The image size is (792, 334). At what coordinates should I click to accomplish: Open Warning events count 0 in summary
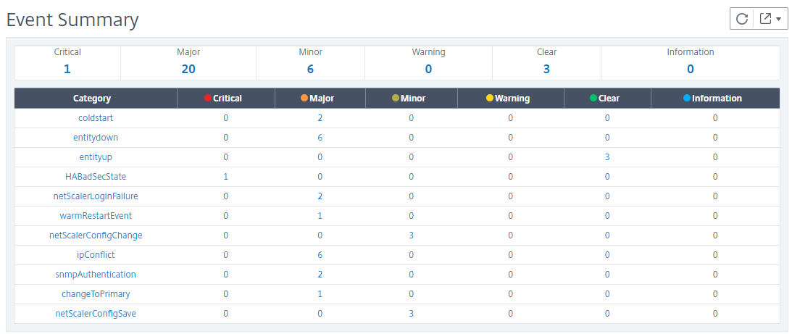pyautogui.click(x=428, y=69)
